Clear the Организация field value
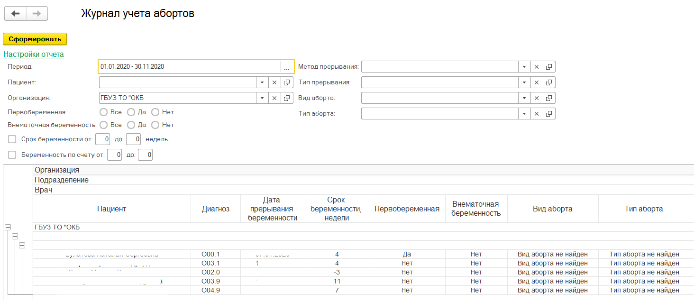Image resolution: width=694 pixels, height=301 pixels. click(x=274, y=98)
